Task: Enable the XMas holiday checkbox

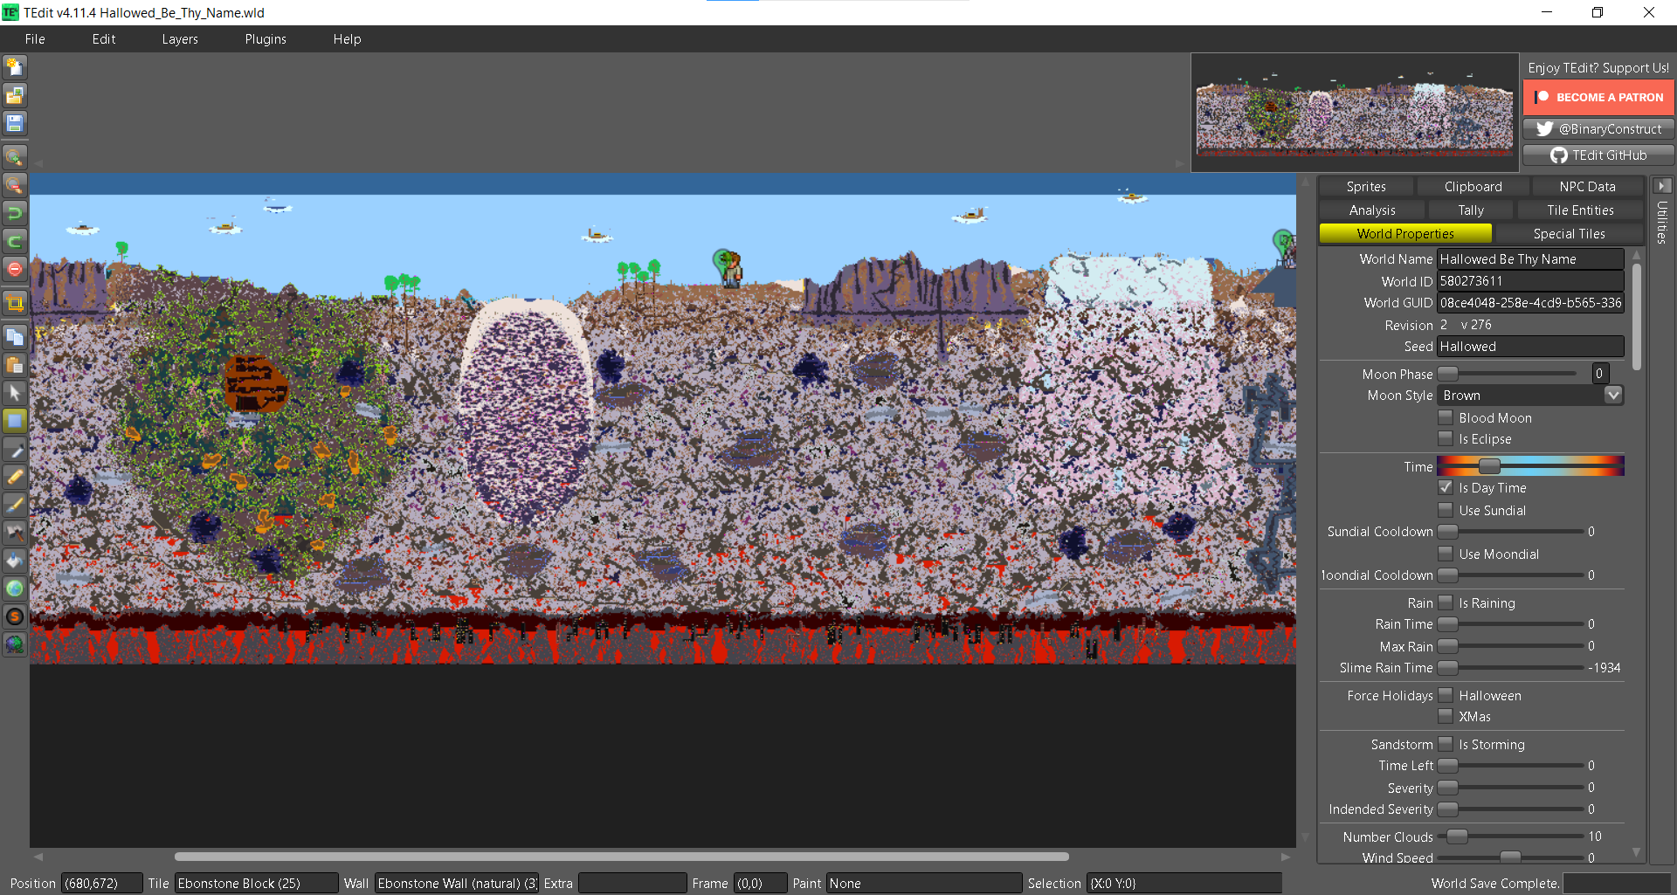Action: point(1446,716)
